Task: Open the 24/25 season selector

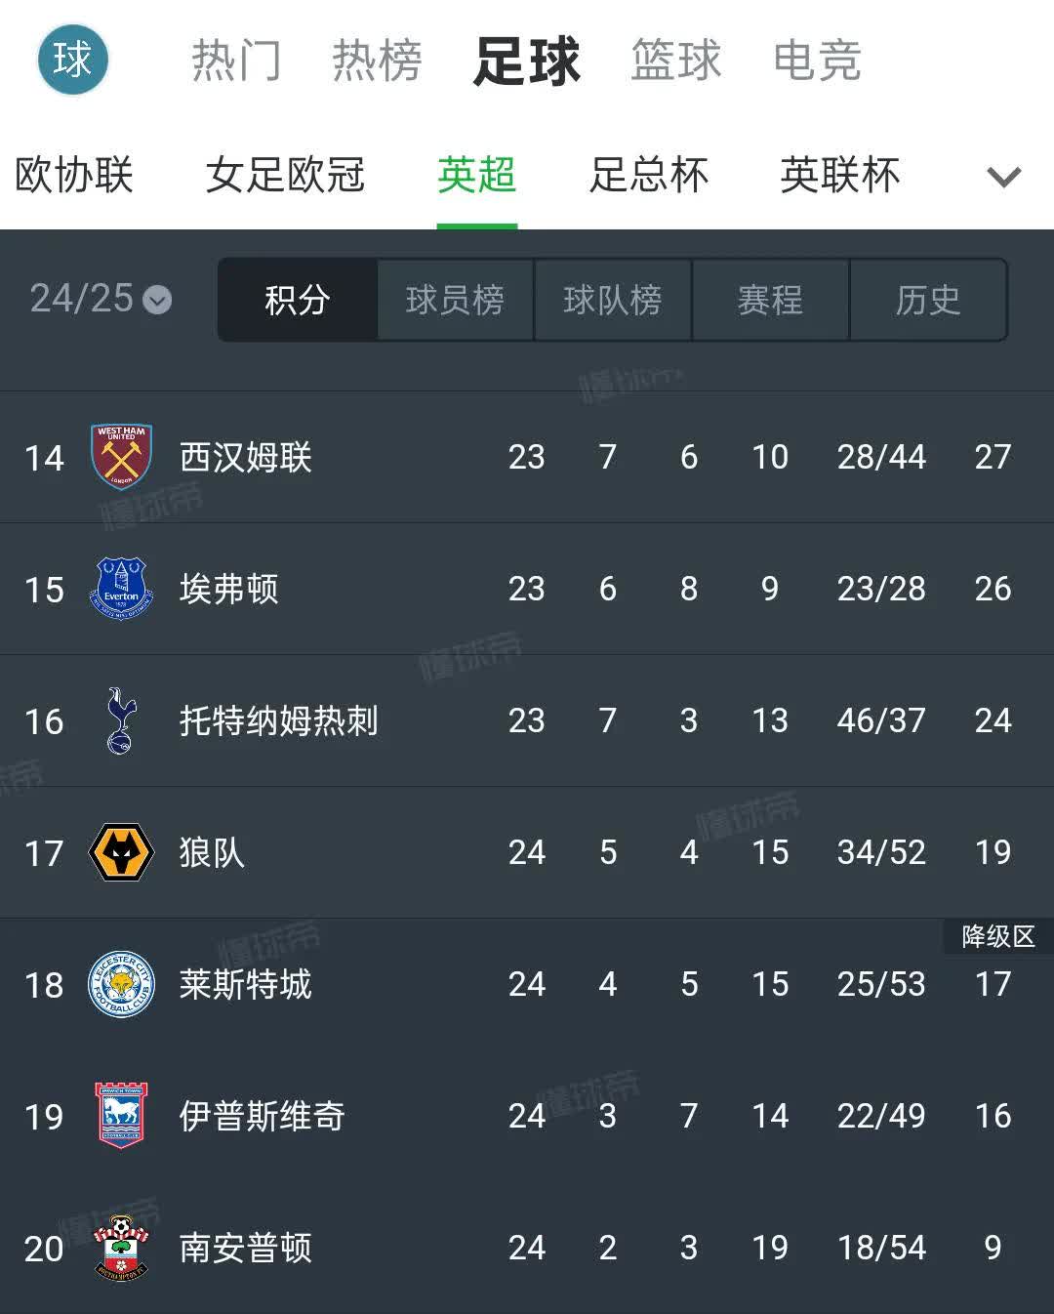Action: pos(95,301)
